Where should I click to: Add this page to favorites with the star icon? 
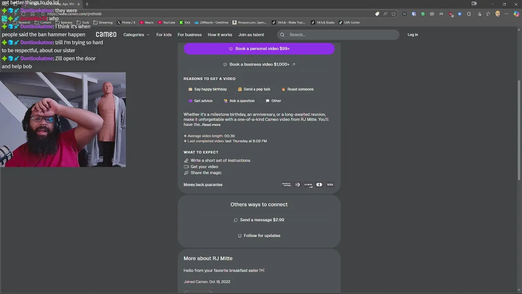(x=394, y=14)
